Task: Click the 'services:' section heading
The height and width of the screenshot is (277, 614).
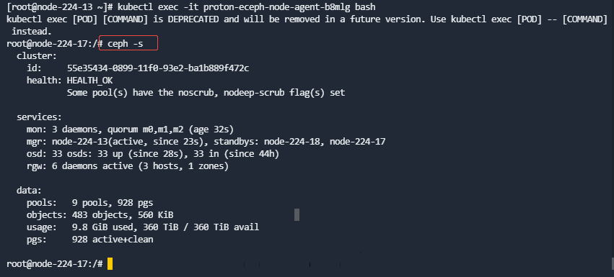Action: (x=39, y=117)
